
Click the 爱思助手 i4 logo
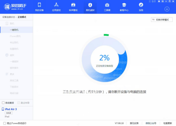15,7
